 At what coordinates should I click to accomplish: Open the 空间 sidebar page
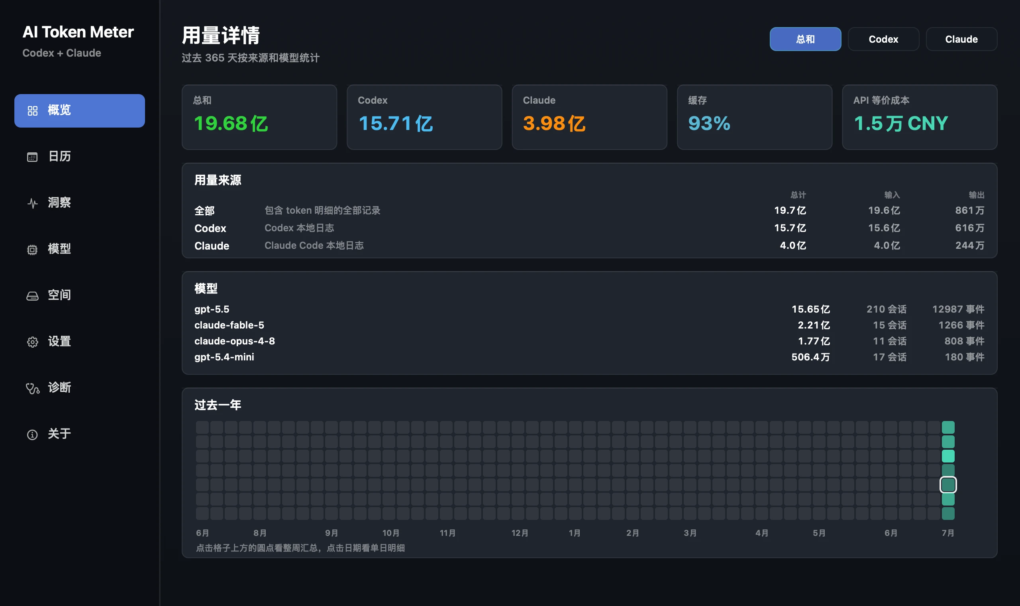pos(80,295)
